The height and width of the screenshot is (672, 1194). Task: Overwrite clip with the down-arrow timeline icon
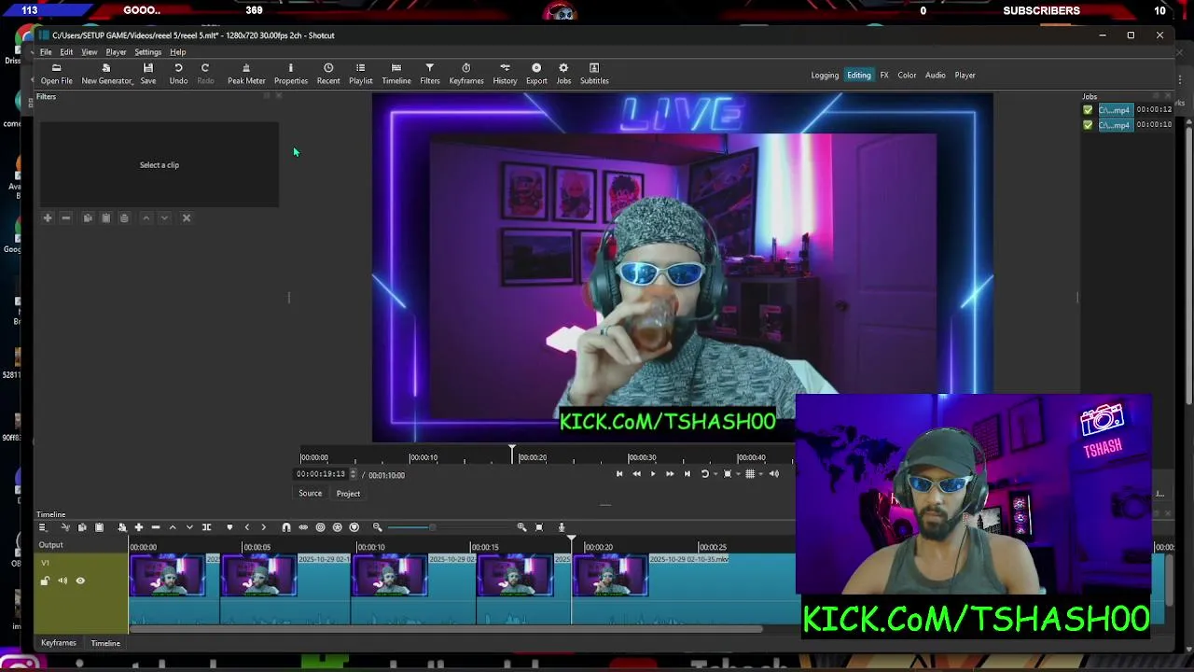click(189, 527)
